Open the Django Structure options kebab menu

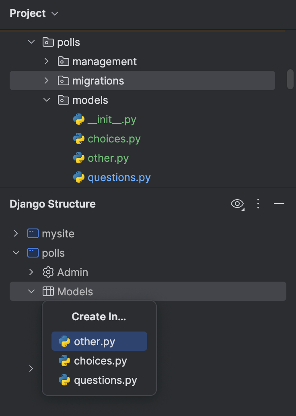[x=258, y=204]
